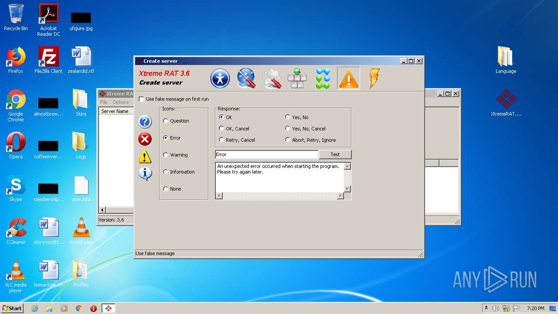The image size is (558, 314).
Task: Select the FileZilla Client desktop shortcut
Action: 48,60
